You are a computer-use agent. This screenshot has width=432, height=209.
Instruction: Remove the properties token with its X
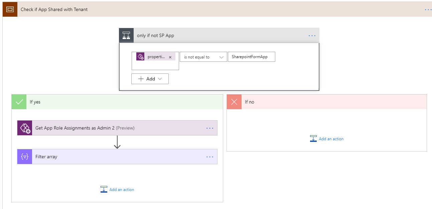point(170,56)
